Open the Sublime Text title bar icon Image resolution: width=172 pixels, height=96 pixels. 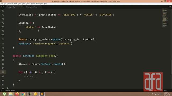(1, 1)
